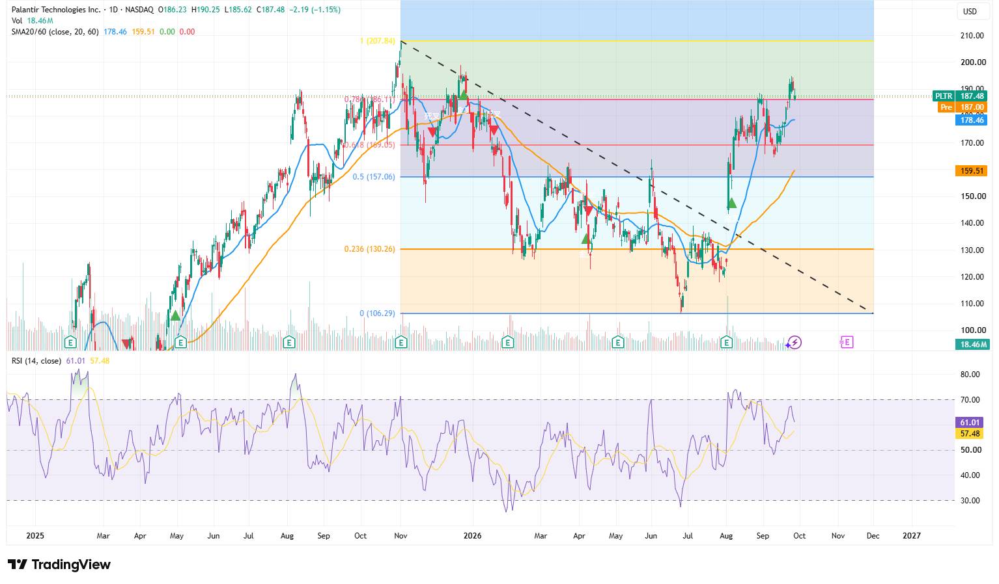
Task: Click Fibonacci level label 0.5 (157.06)
Action: point(374,176)
